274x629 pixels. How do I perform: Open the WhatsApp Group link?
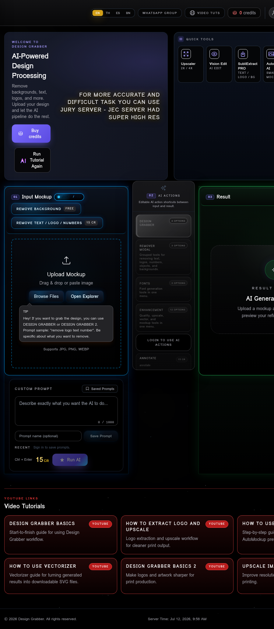(x=160, y=13)
